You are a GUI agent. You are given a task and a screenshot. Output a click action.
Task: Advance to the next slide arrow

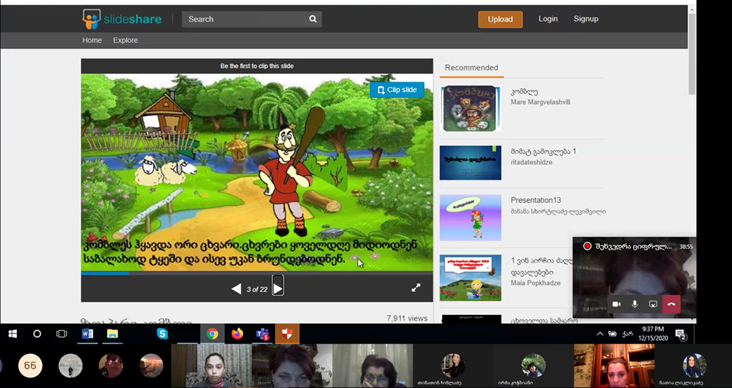tap(278, 289)
